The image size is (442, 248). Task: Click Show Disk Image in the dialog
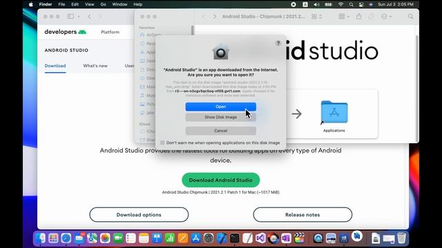[221, 117]
